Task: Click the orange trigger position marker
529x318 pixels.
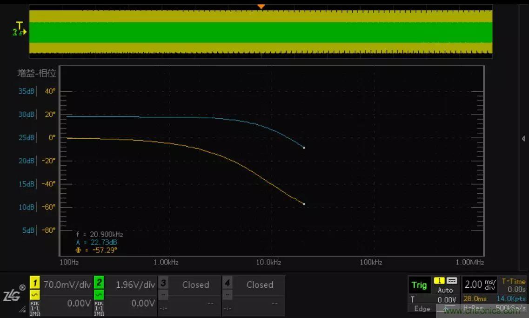Action: click(261, 7)
